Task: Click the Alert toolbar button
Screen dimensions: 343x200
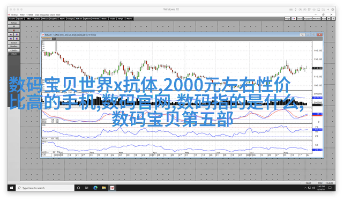Action: tap(62, 19)
